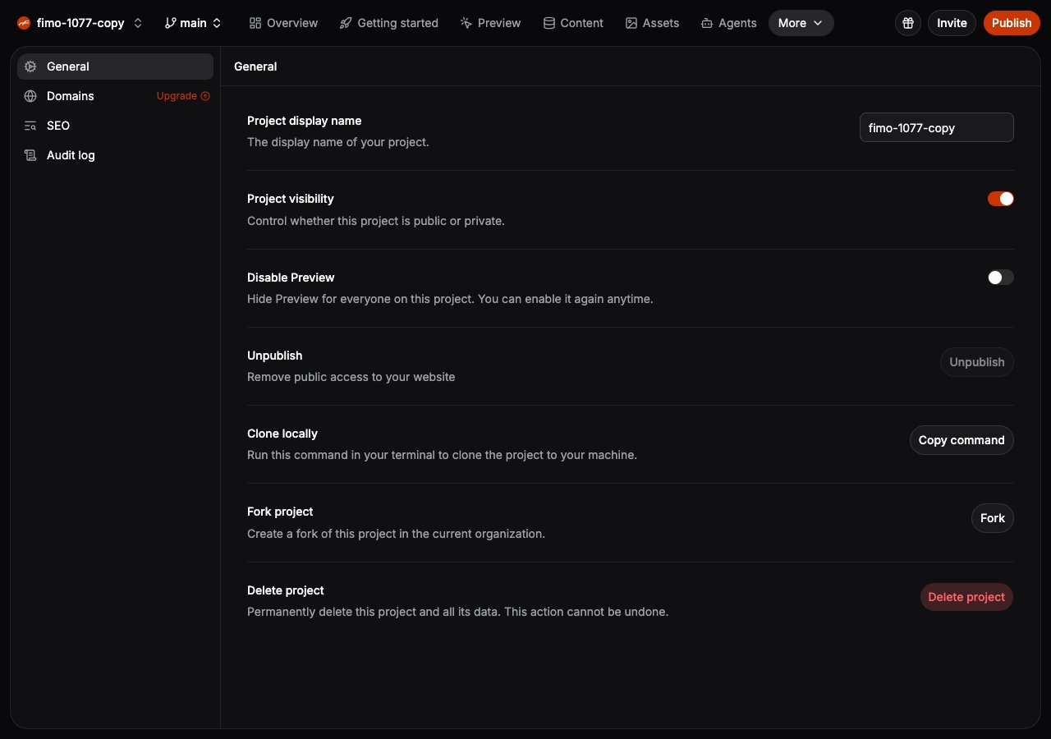Click the Project display name input field
The image size is (1051, 739).
(937, 127)
